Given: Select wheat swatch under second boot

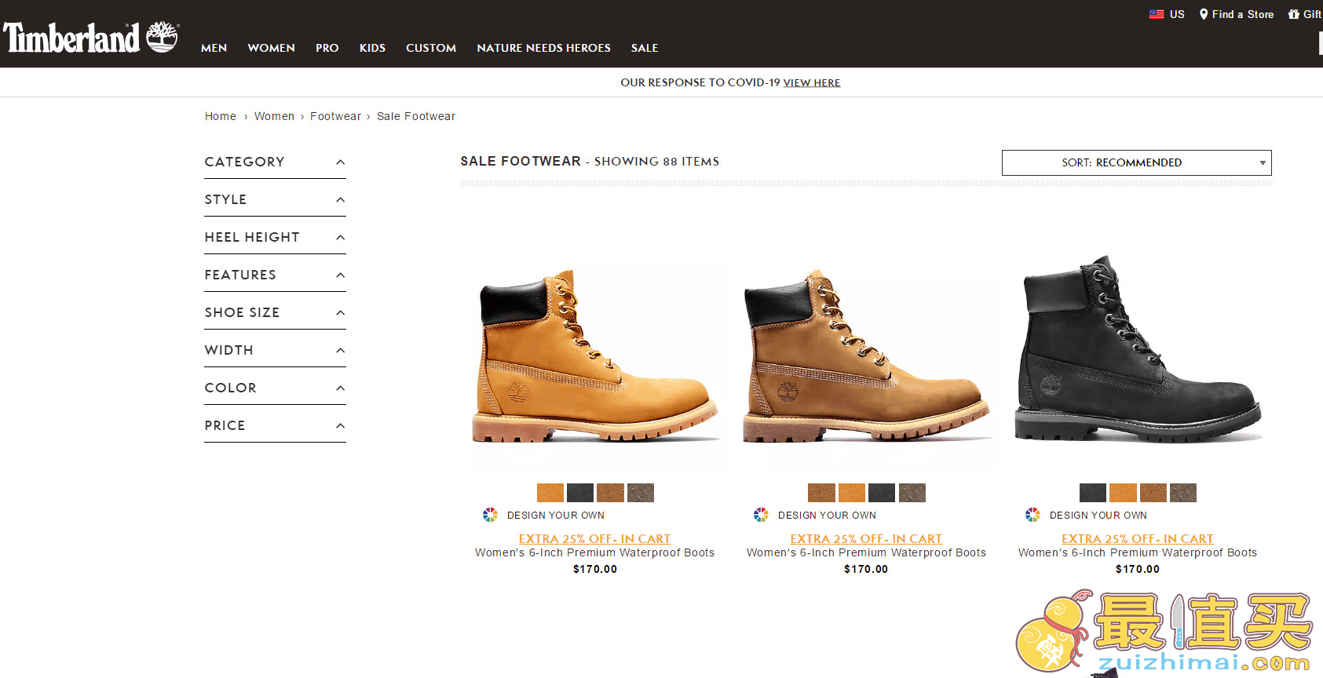Looking at the screenshot, I should click(852, 493).
